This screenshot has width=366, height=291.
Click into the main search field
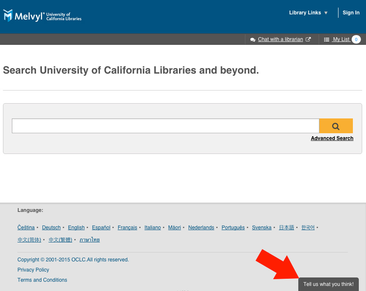(165, 126)
